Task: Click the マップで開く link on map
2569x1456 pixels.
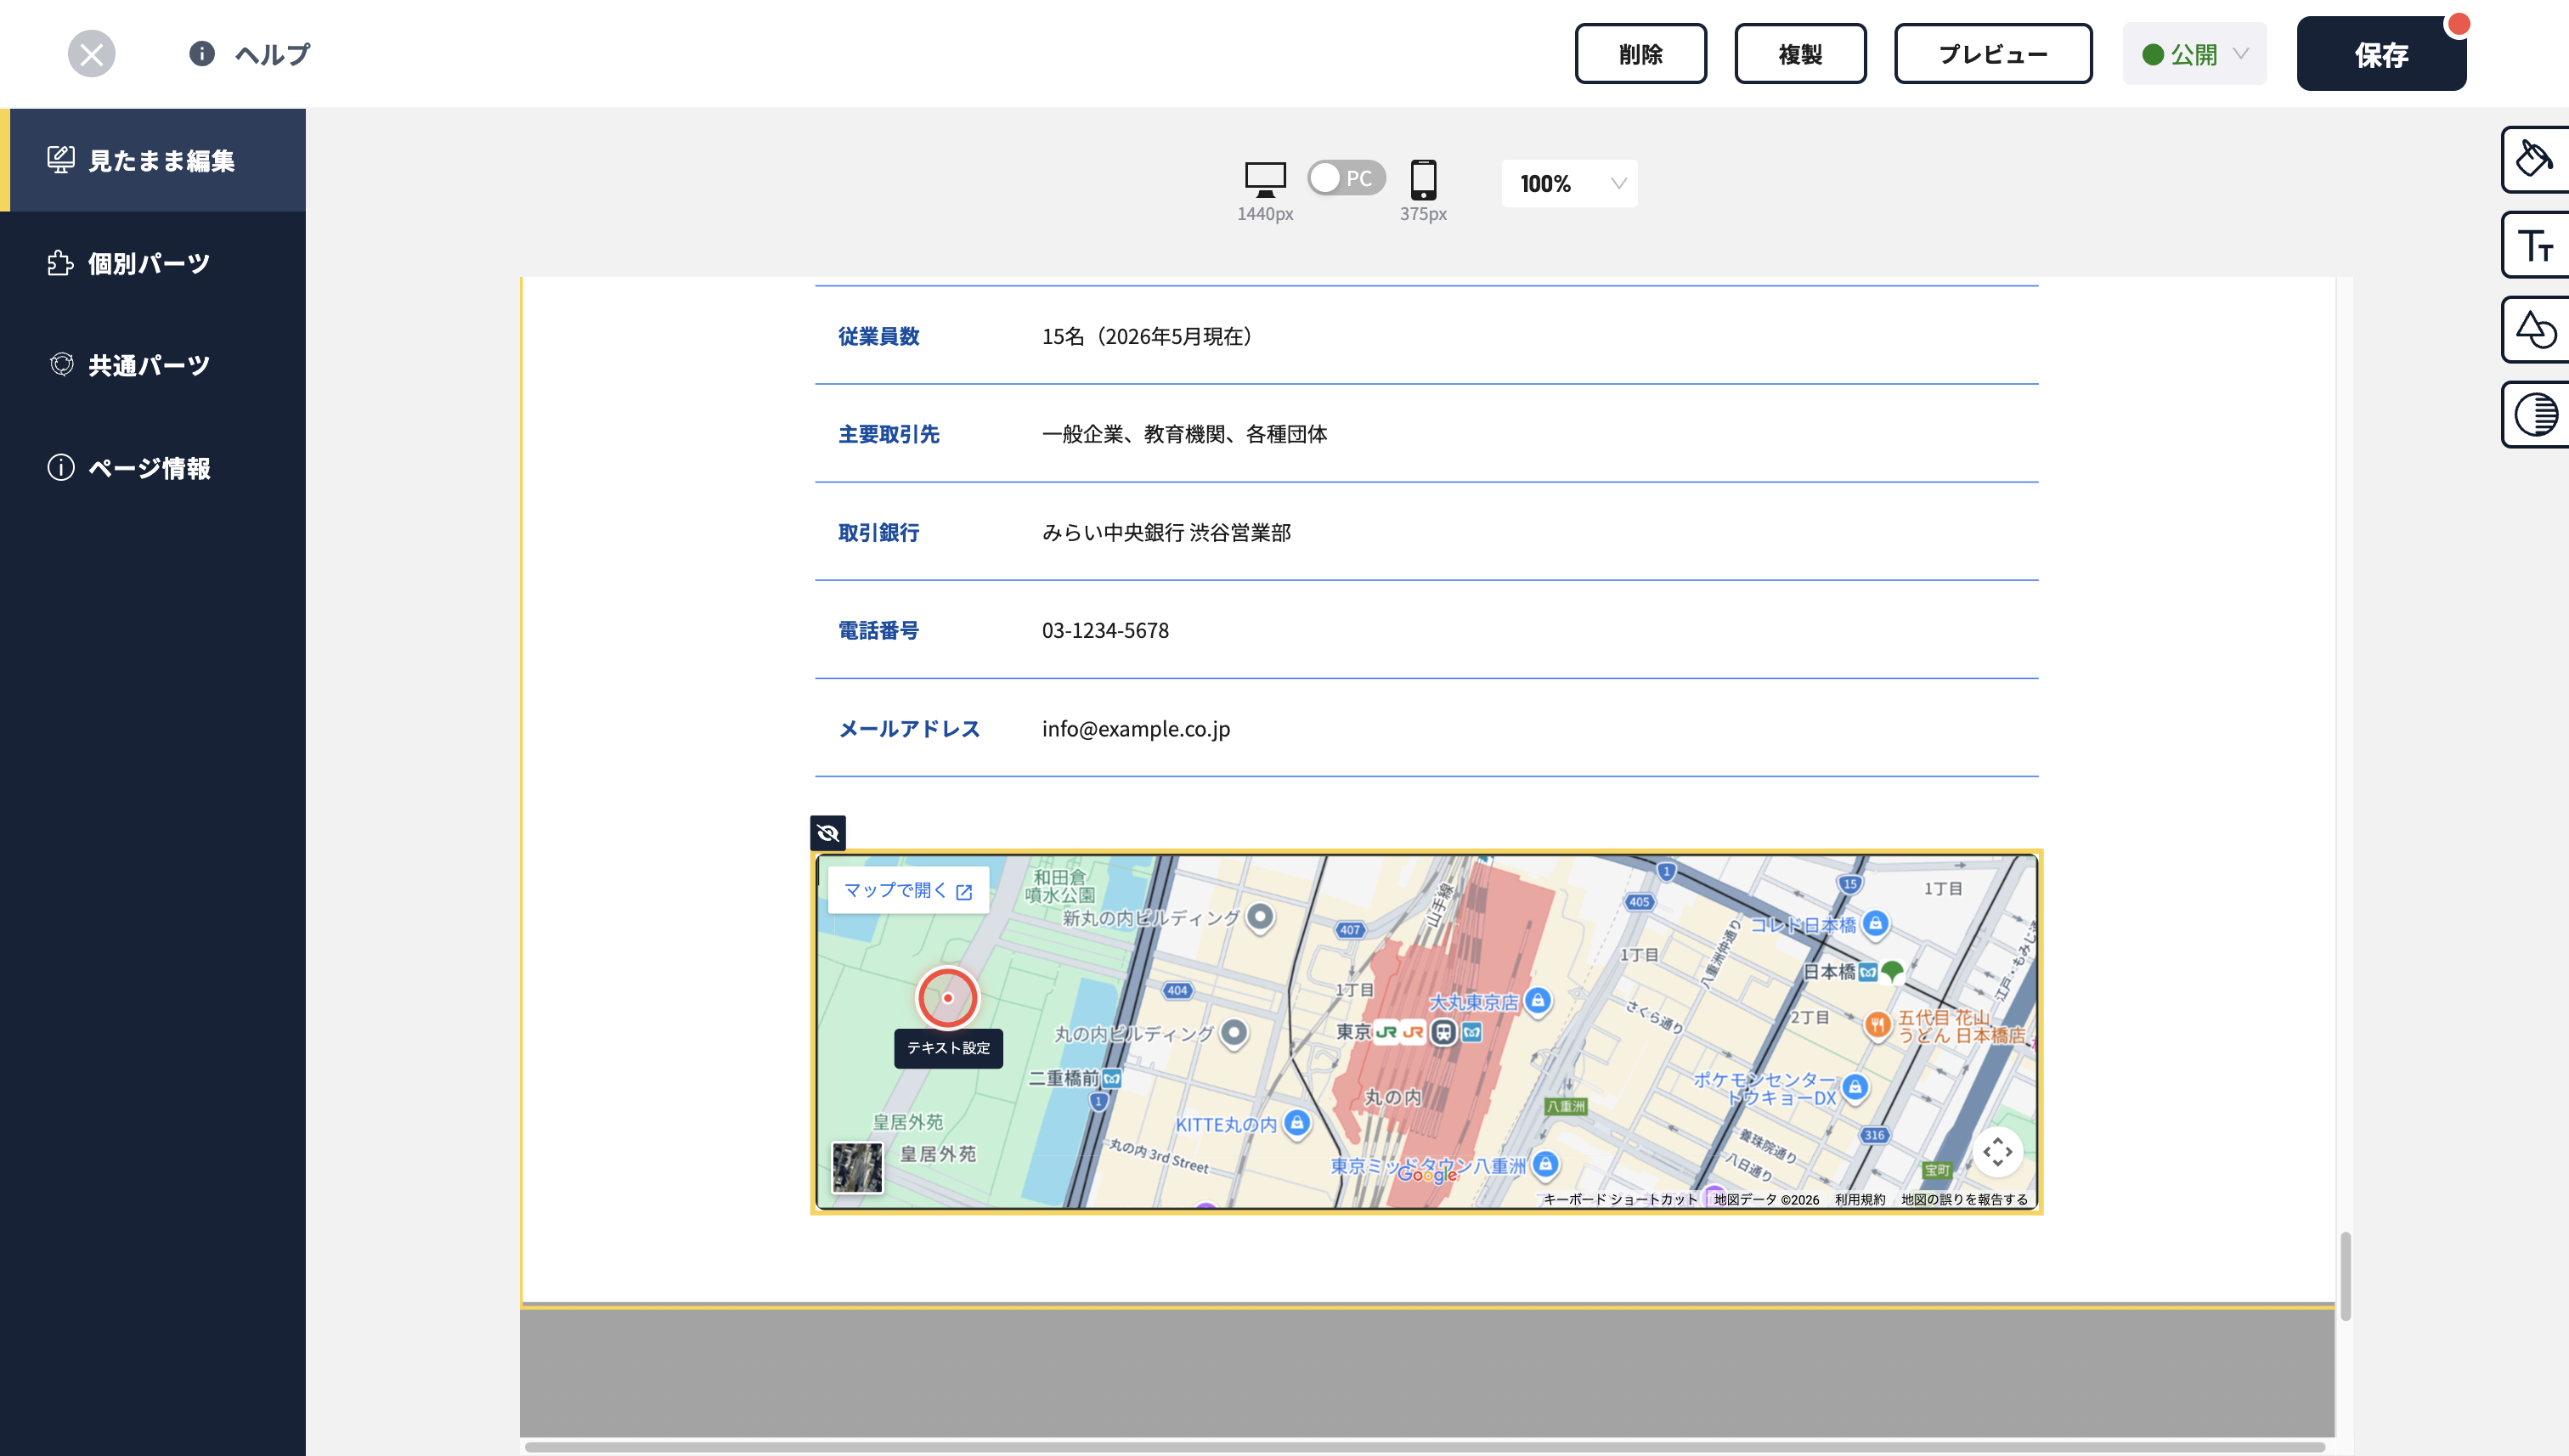Action: click(908, 890)
